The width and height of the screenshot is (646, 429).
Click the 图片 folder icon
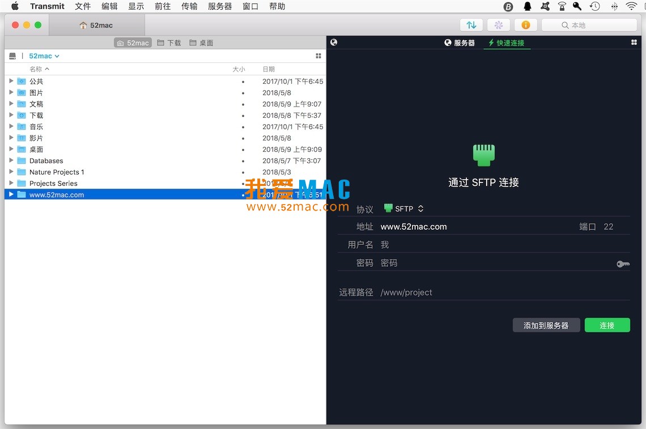[x=22, y=93]
